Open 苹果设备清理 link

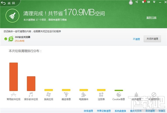tap(104, 111)
